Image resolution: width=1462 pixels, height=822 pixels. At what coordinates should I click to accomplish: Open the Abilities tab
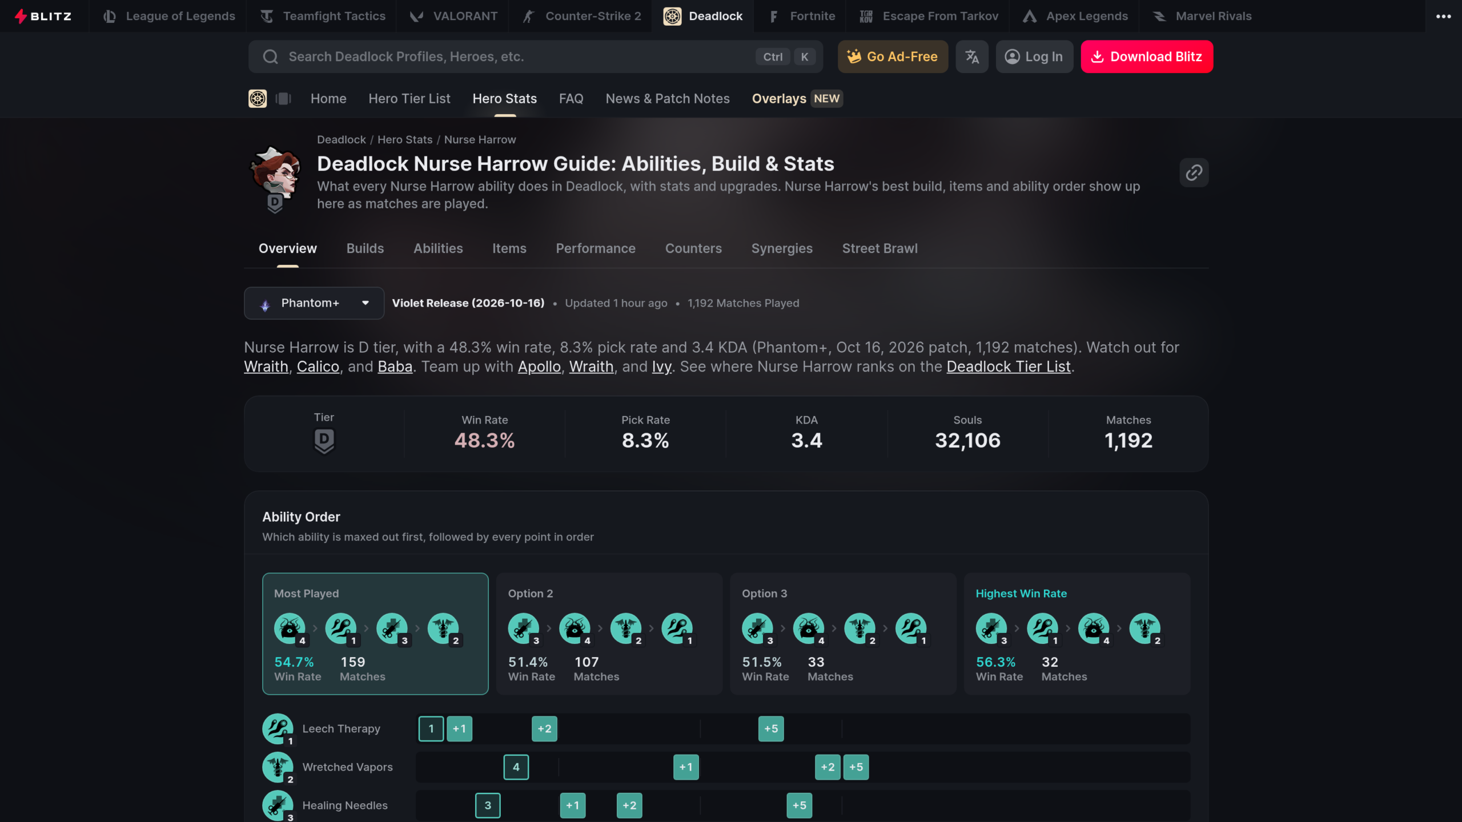coord(438,248)
